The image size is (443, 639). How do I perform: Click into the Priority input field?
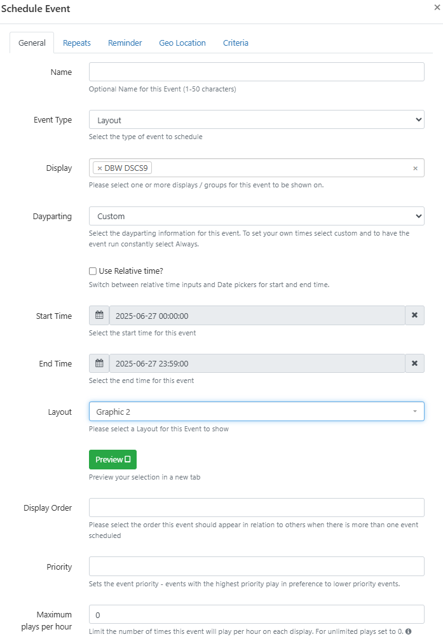(257, 567)
